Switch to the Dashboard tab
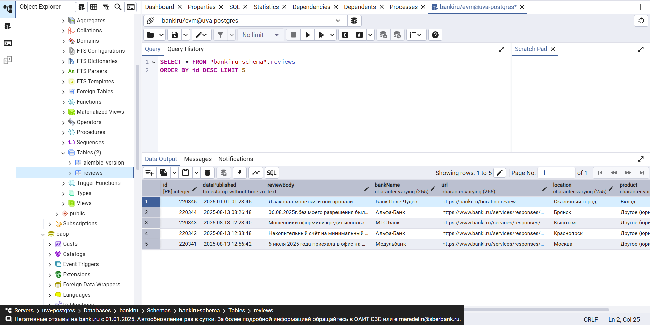 (159, 7)
